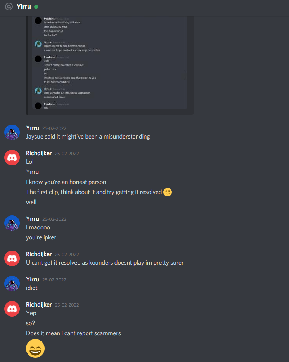Click Richdijker's avatar beside the 'Yep' message
Image resolution: width=289 pixels, height=362 pixels.
coord(12,309)
